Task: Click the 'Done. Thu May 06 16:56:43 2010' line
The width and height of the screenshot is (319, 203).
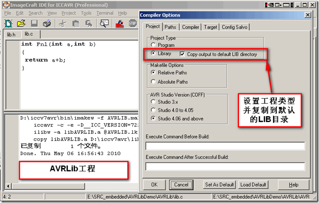Action: 70,153
